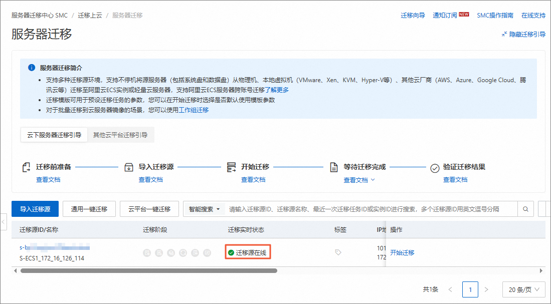Switch to 云下服务器迁移引导 tab

[x=54, y=135]
